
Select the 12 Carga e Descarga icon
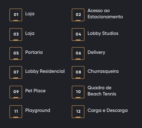pos(78,112)
